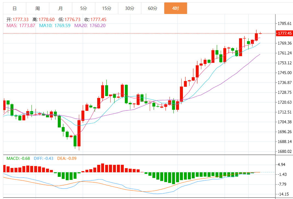293x199 pixels.
Task: Open the 60分 timeframe tab
Action: point(153,8)
